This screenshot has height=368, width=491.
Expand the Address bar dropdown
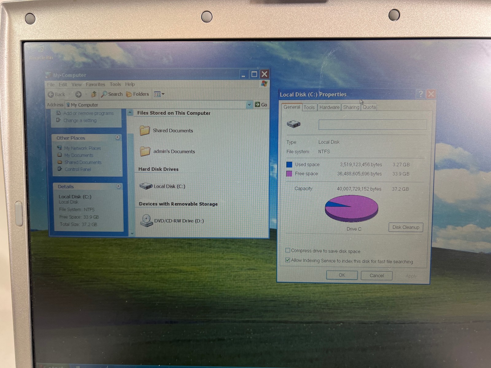[249, 105]
